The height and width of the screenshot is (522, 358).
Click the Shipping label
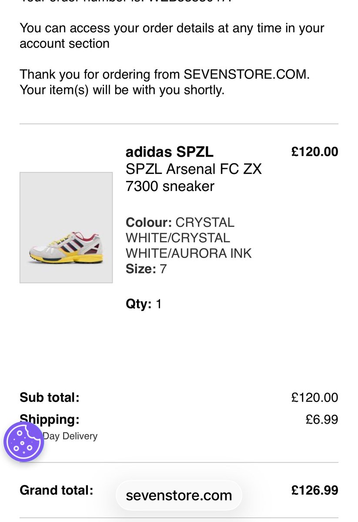(x=50, y=419)
